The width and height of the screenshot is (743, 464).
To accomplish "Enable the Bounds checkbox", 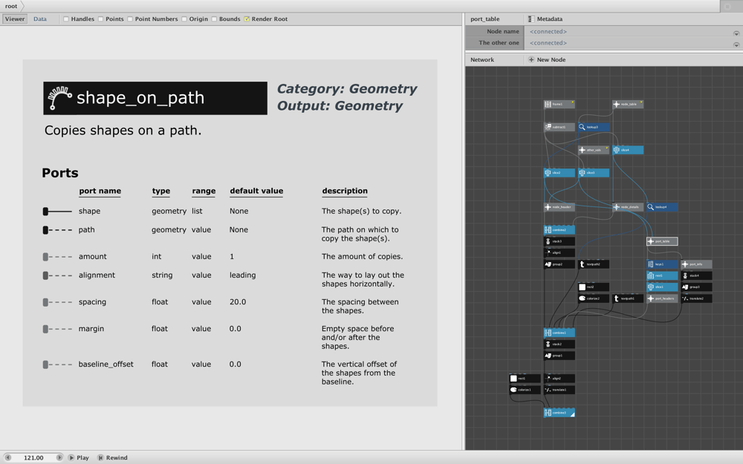I will (x=214, y=19).
